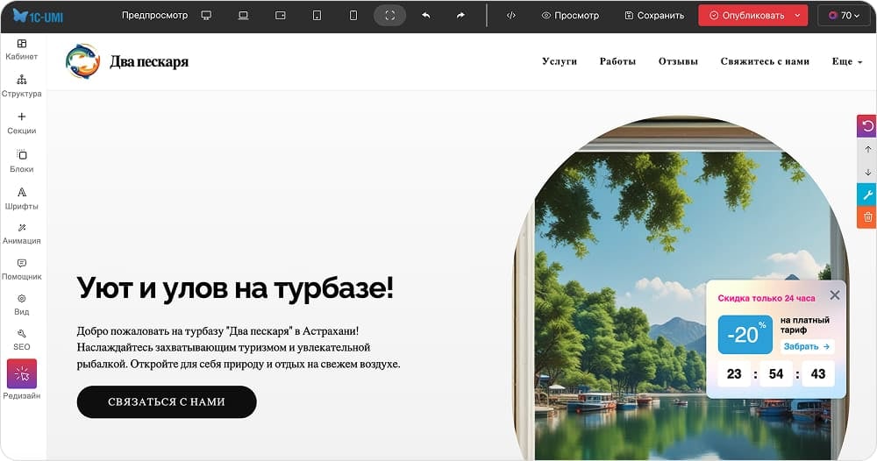Open the Отзывы menu item
Viewport: 877px width, 461px height.
pos(678,61)
